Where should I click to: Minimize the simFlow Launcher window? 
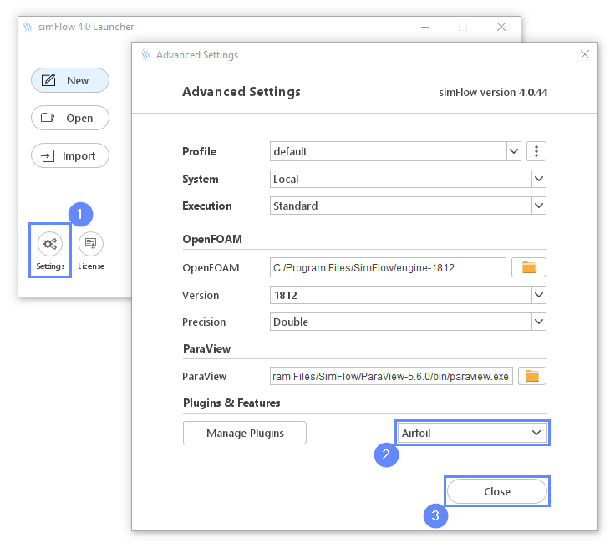pyautogui.click(x=425, y=27)
